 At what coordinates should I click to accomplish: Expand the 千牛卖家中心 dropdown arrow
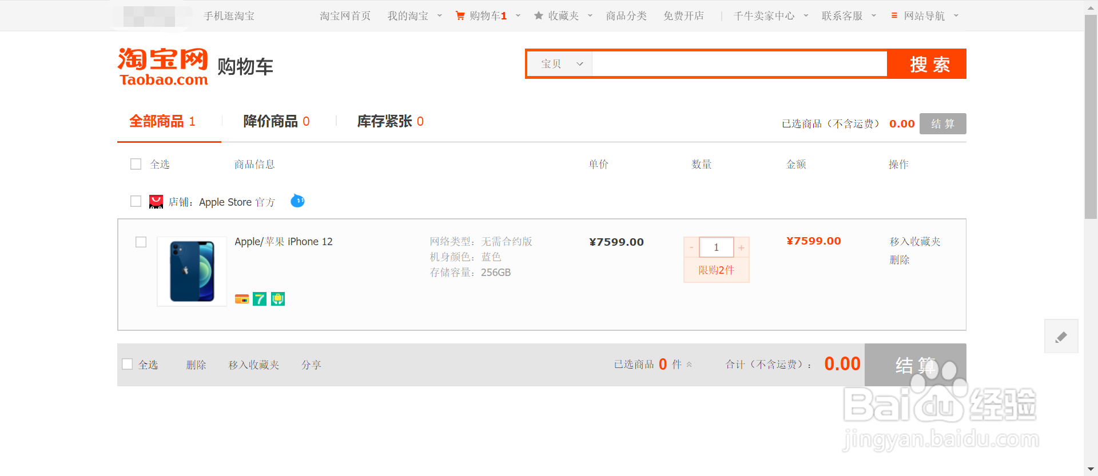[x=806, y=15]
